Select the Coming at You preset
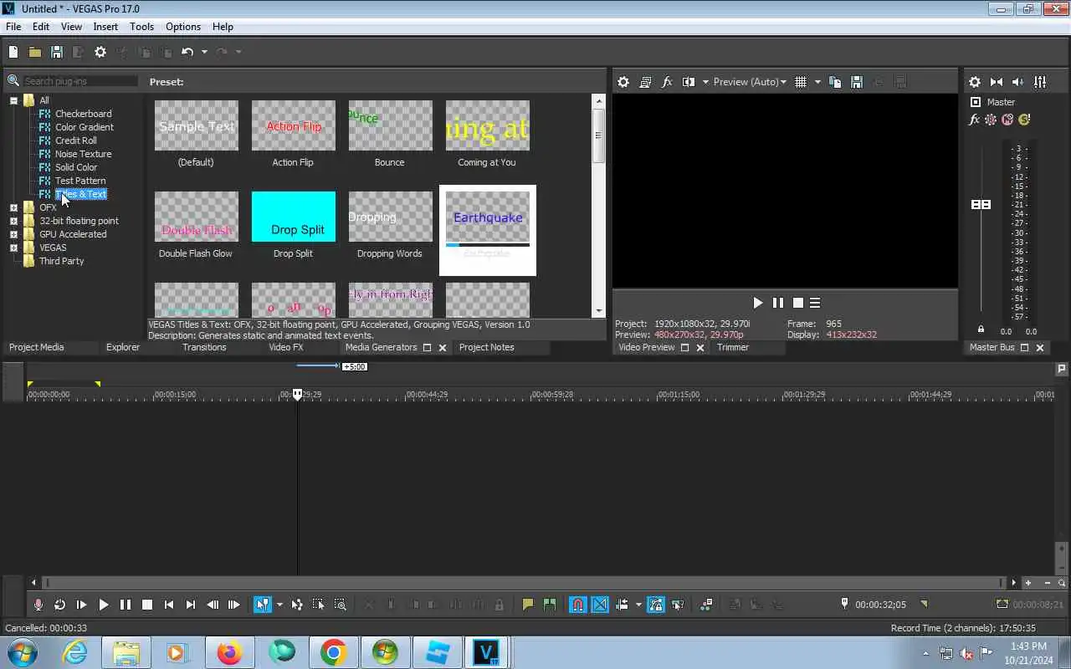Screen dimensions: 1071x669 point(487,134)
